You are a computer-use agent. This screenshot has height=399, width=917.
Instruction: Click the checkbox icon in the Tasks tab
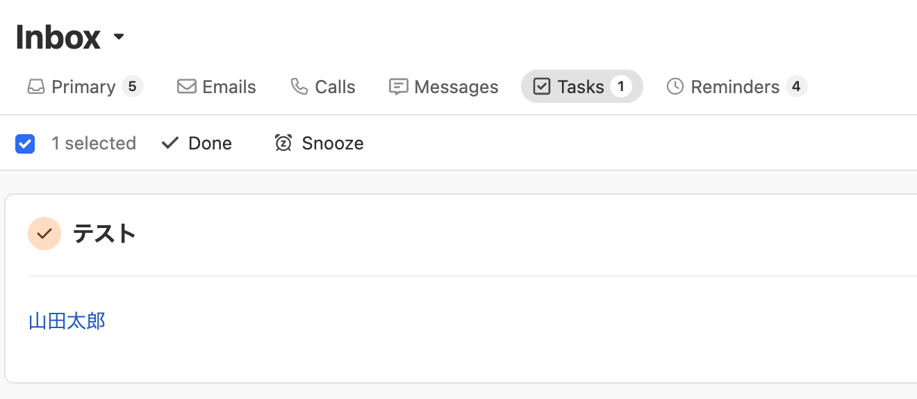[541, 87]
